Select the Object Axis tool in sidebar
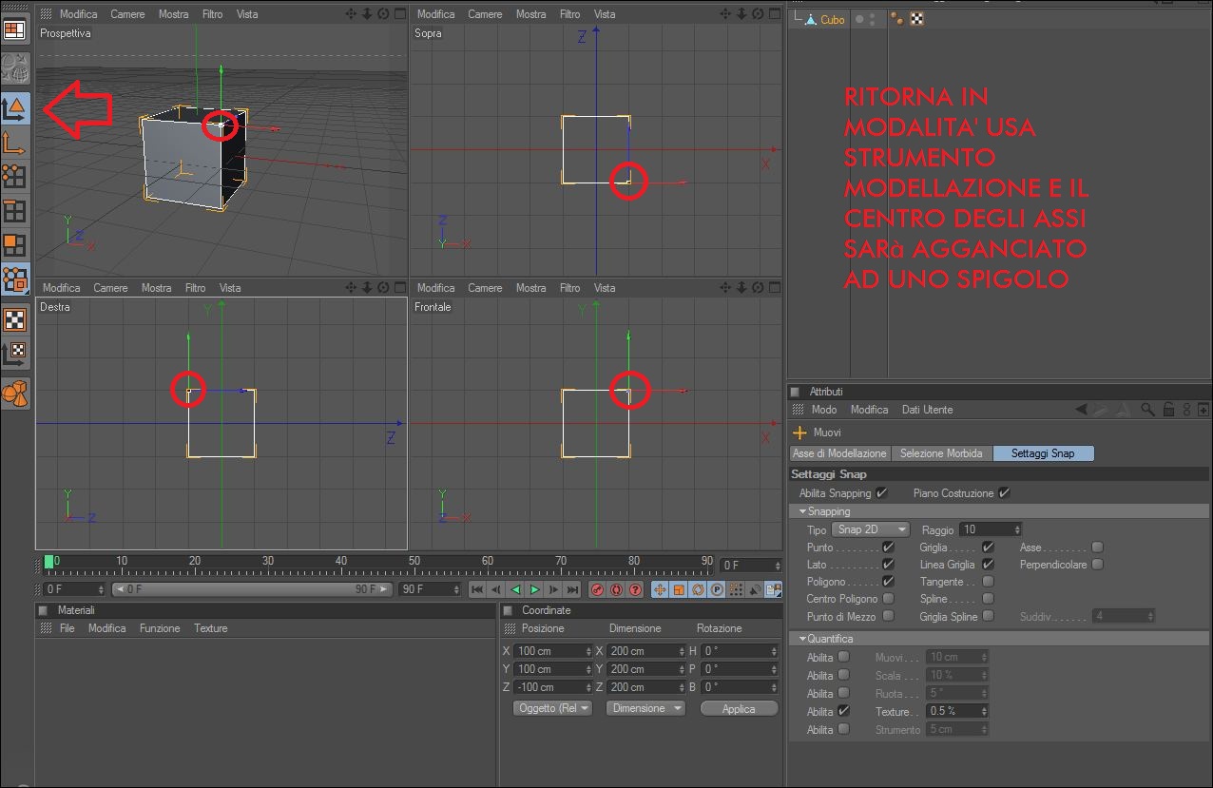This screenshot has width=1213, height=788. tap(14, 143)
